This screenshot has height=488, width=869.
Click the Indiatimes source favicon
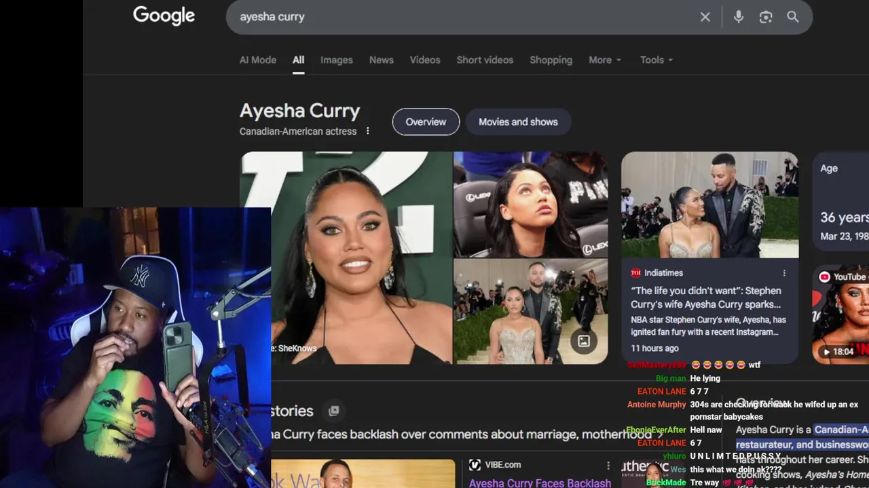[635, 272]
